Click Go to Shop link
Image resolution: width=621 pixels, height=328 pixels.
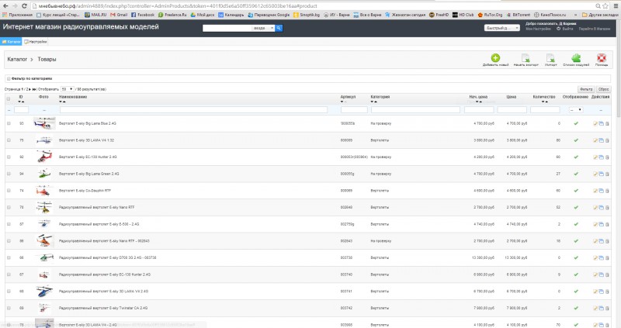595,29
